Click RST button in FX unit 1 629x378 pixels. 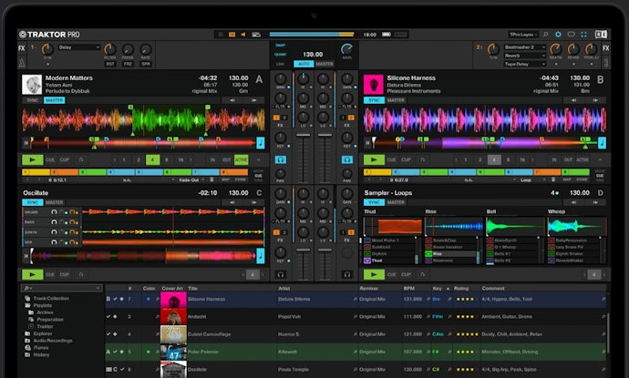[110, 64]
